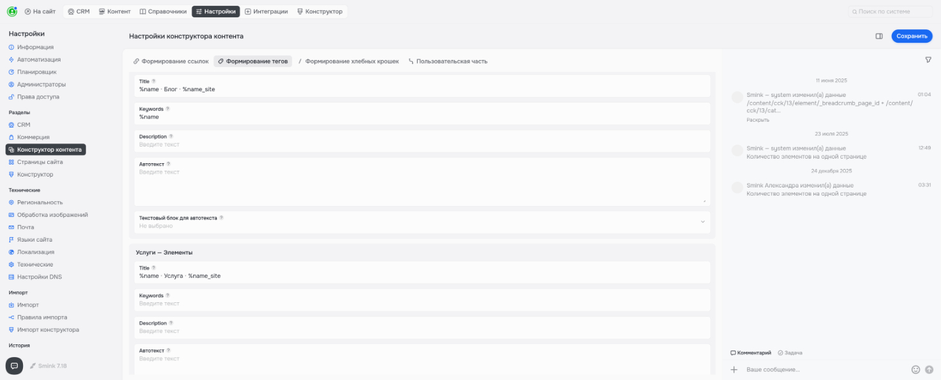Image resolution: width=941 pixels, height=380 pixels.
Task: Click the Раскрыть link in the history entry
Action: point(758,120)
